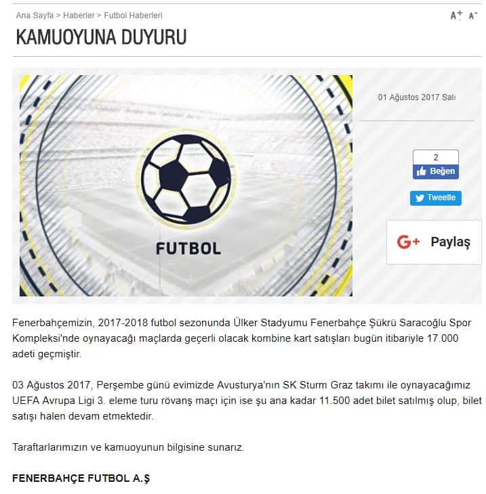Share article via Tweetle button
This screenshot has height=494, width=486.
point(436,198)
